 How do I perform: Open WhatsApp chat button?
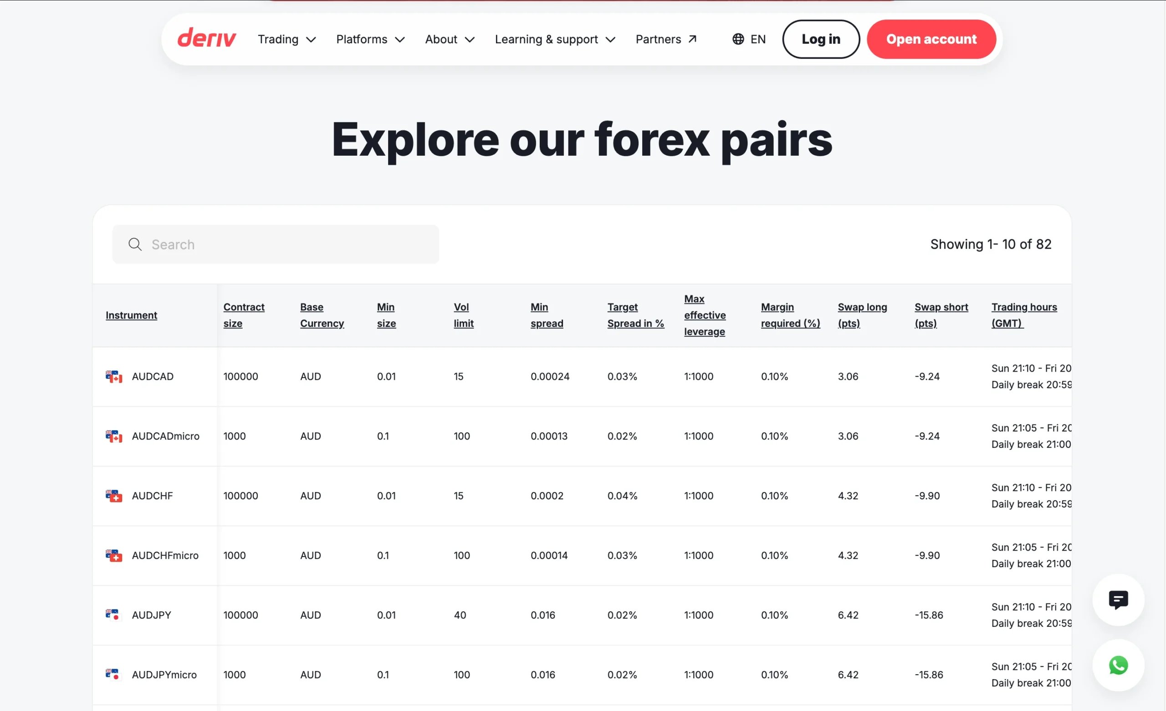click(1118, 665)
